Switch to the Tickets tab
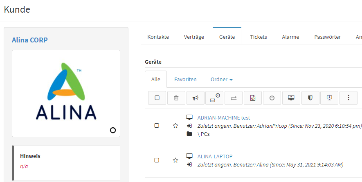 [x=259, y=37]
